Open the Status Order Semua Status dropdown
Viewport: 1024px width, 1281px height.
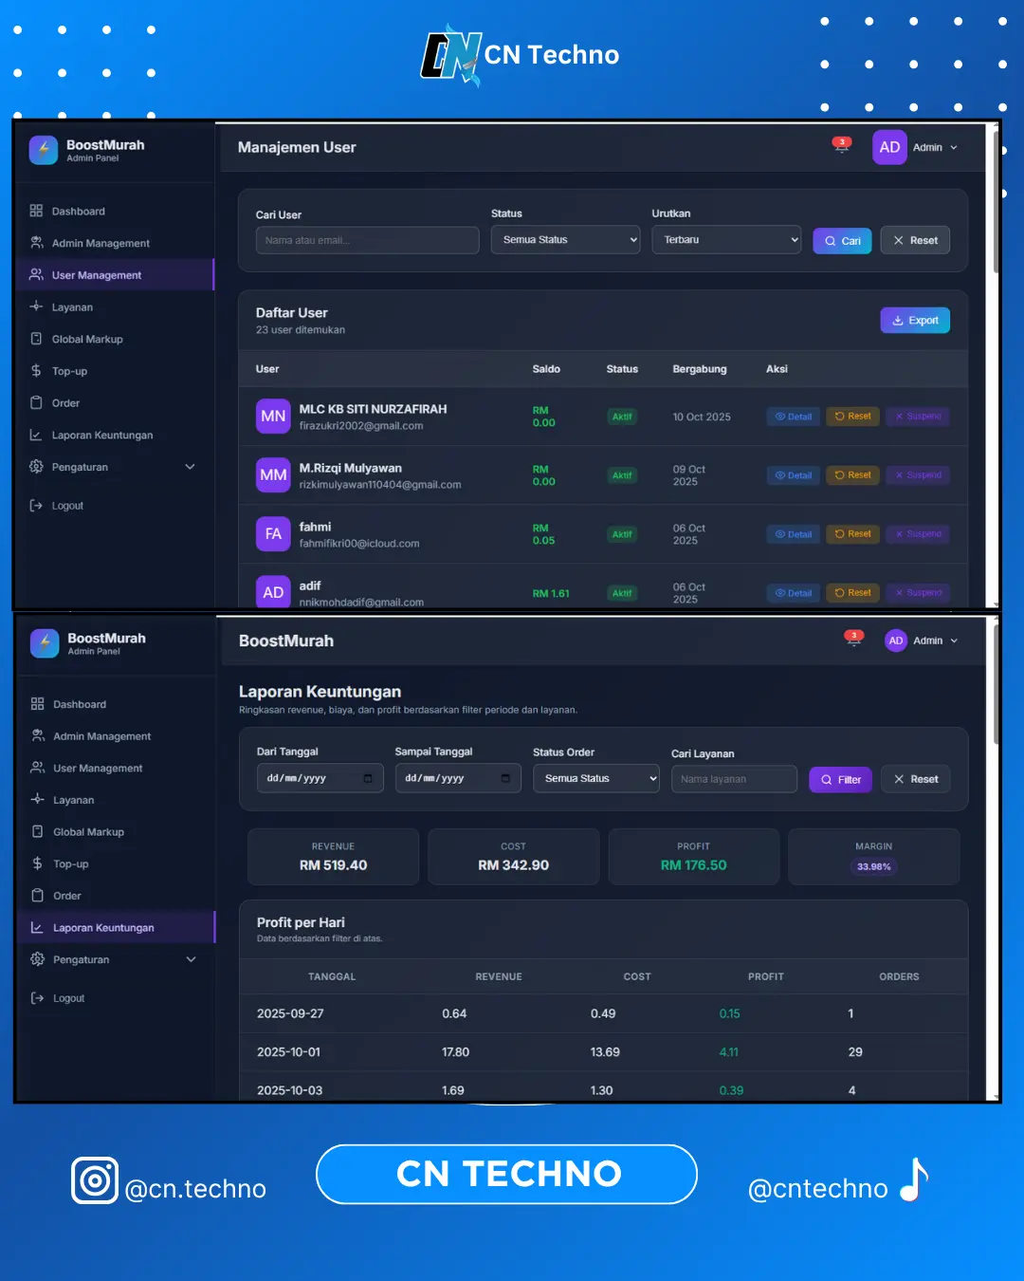[x=595, y=779]
